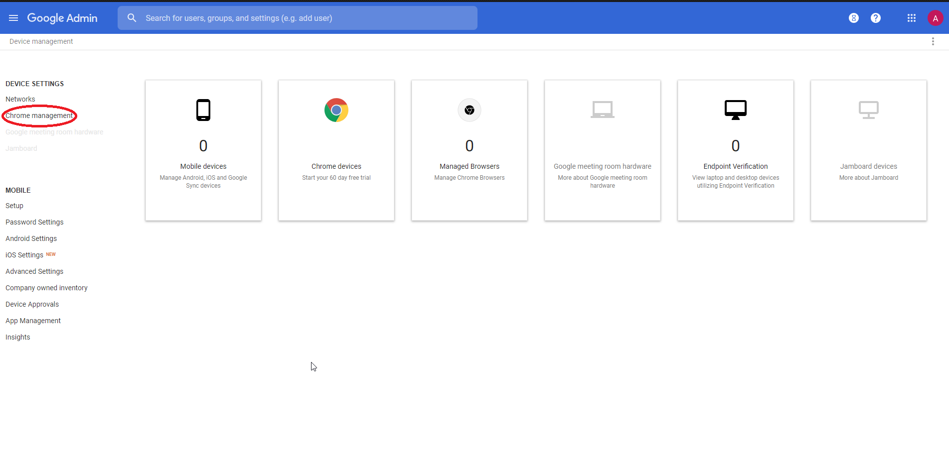This screenshot has height=467, width=949.
Task: View Company owned inventory
Action: [x=46, y=288]
